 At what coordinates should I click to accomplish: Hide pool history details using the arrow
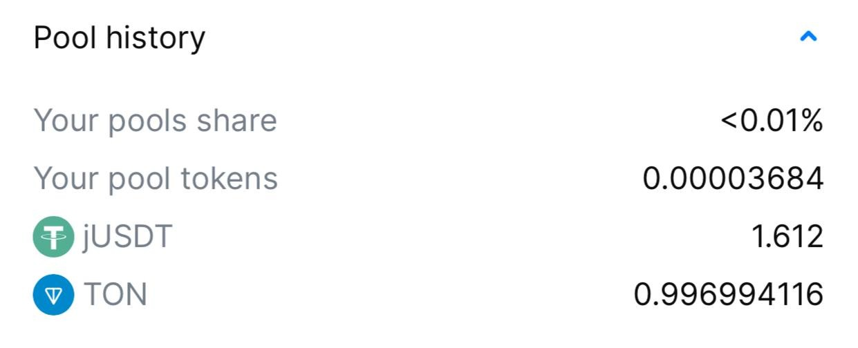click(808, 37)
